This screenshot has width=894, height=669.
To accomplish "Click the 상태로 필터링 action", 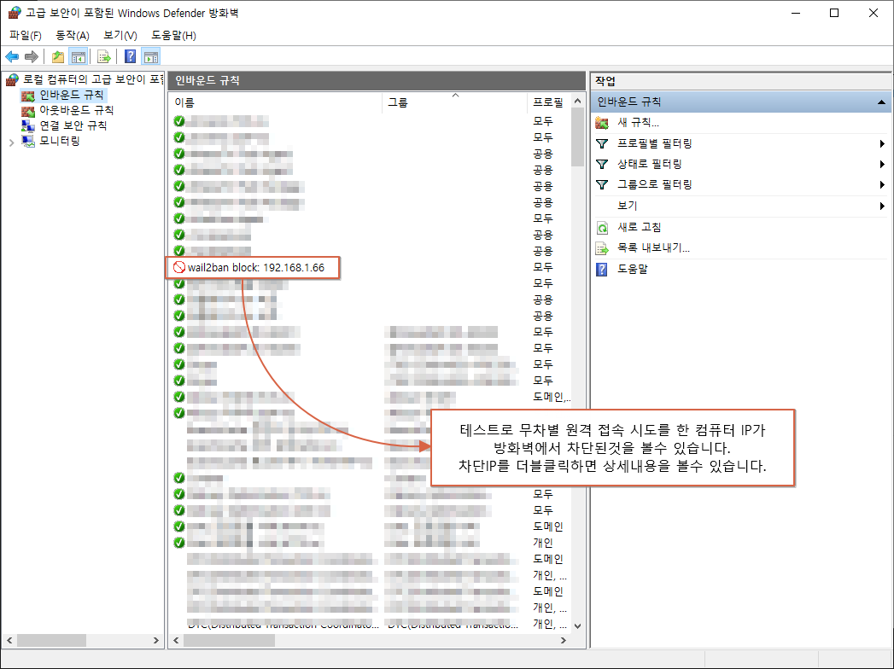I will click(650, 164).
